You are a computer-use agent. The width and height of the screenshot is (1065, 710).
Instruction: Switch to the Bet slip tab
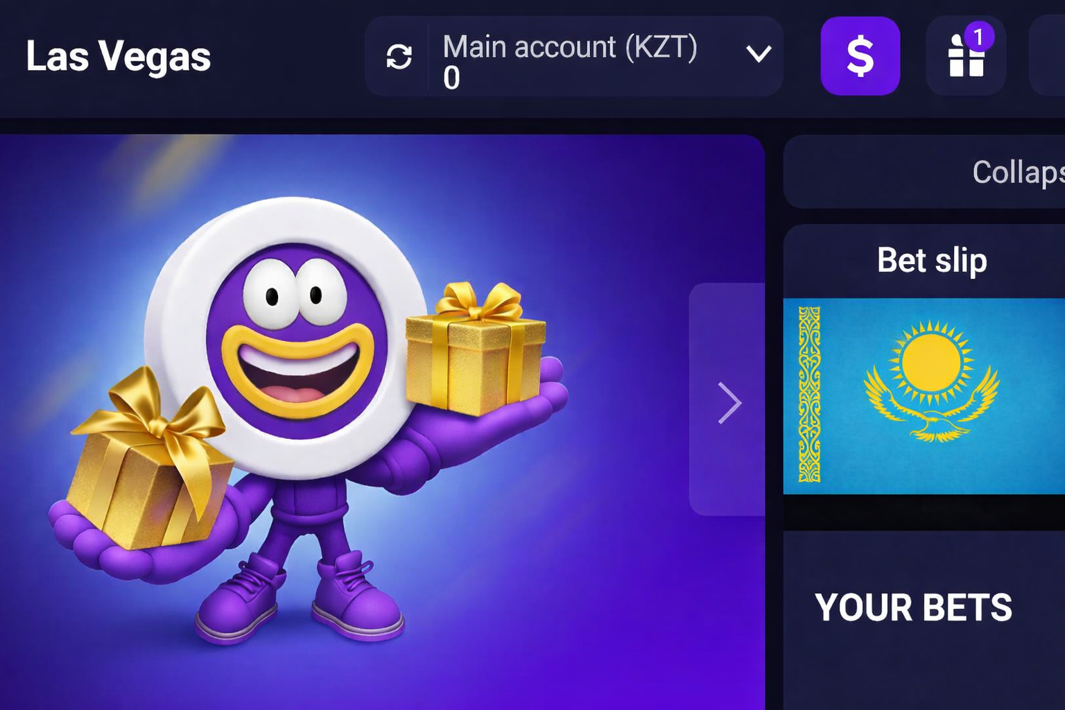coord(932,261)
